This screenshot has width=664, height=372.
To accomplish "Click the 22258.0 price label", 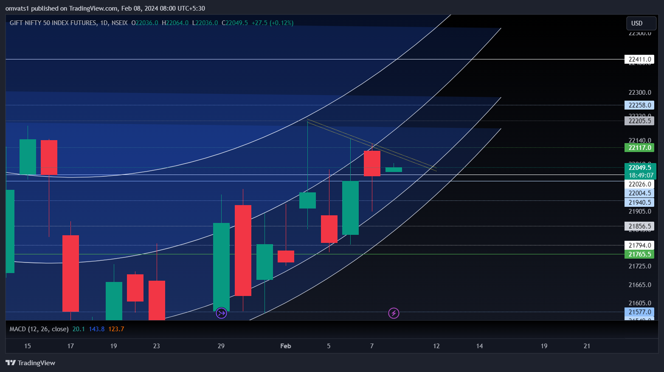I will 639,105.
